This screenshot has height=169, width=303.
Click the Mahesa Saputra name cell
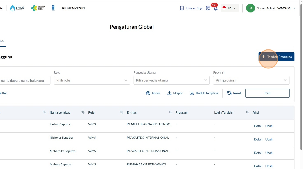(61, 164)
